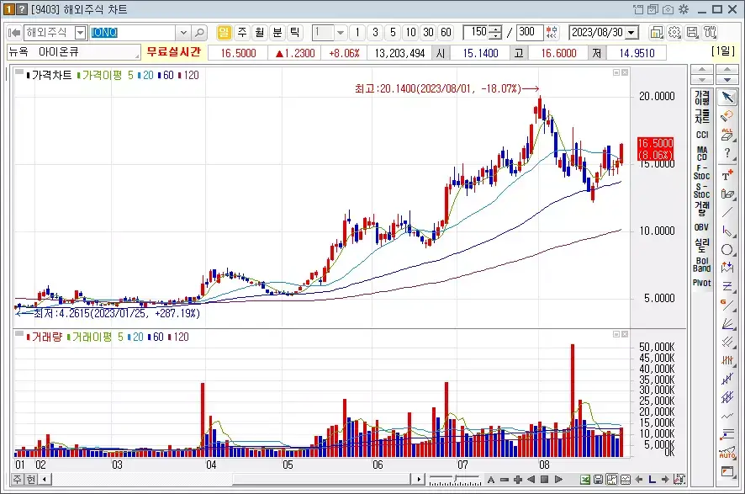This screenshot has height=494, width=745.
Task: Click down arrow above indicator list
Action: click(702, 80)
